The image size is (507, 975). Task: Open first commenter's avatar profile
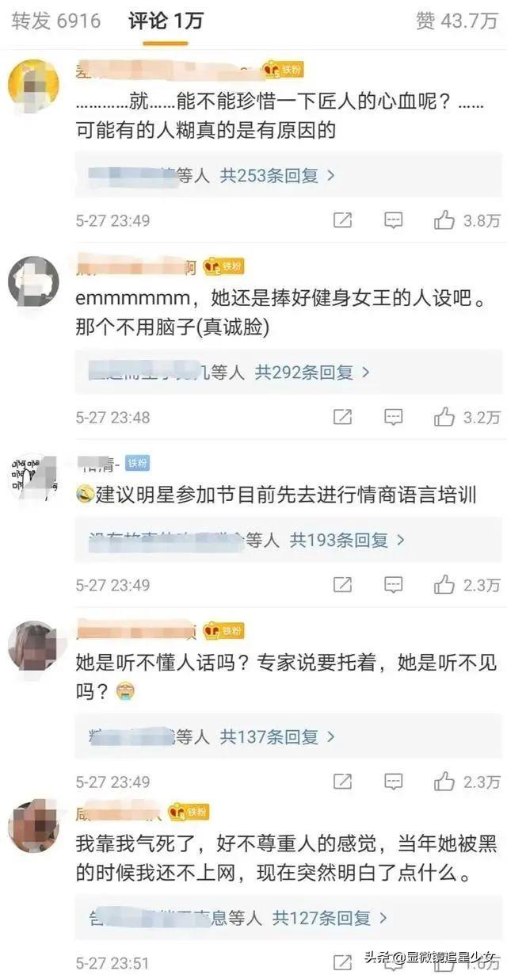click(33, 84)
